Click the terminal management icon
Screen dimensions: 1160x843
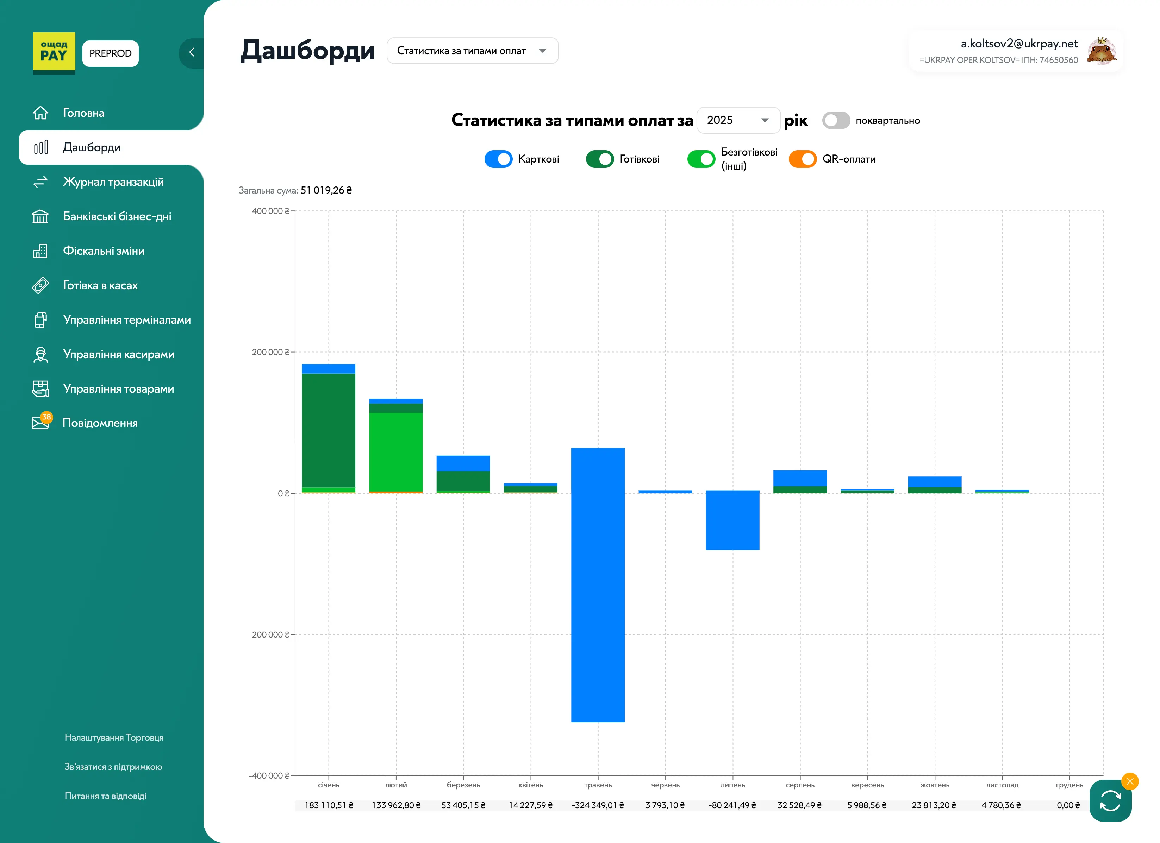point(40,320)
